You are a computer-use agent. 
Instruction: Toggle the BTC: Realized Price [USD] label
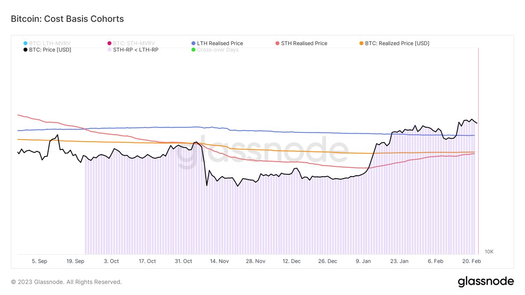point(397,43)
